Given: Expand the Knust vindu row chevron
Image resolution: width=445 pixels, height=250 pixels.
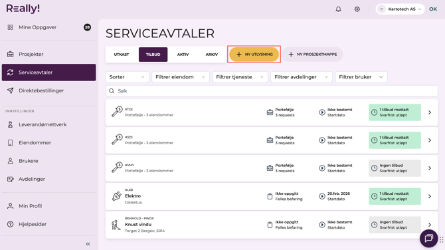Looking at the screenshot, I should [x=430, y=225].
